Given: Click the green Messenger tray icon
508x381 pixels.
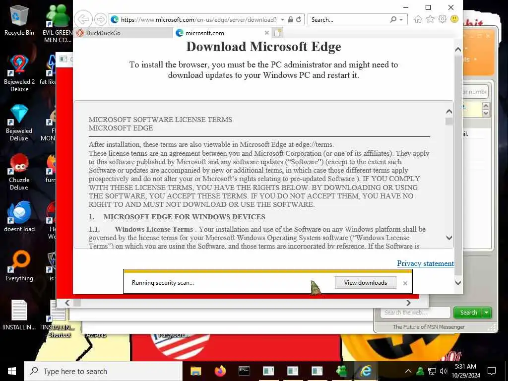Looking at the screenshot, I should pyautogui.click(x=420, y=371).
